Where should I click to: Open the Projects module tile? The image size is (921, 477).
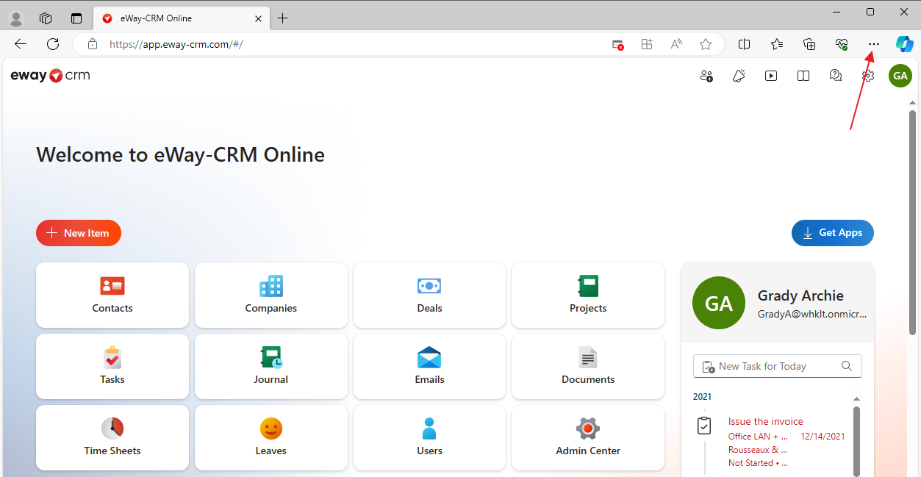(x=588, y=295)
